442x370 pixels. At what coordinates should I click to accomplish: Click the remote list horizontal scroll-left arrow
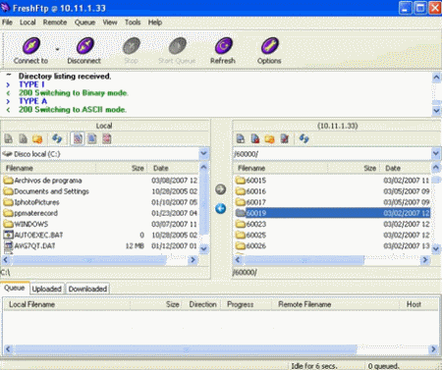[x=238, y=260]
